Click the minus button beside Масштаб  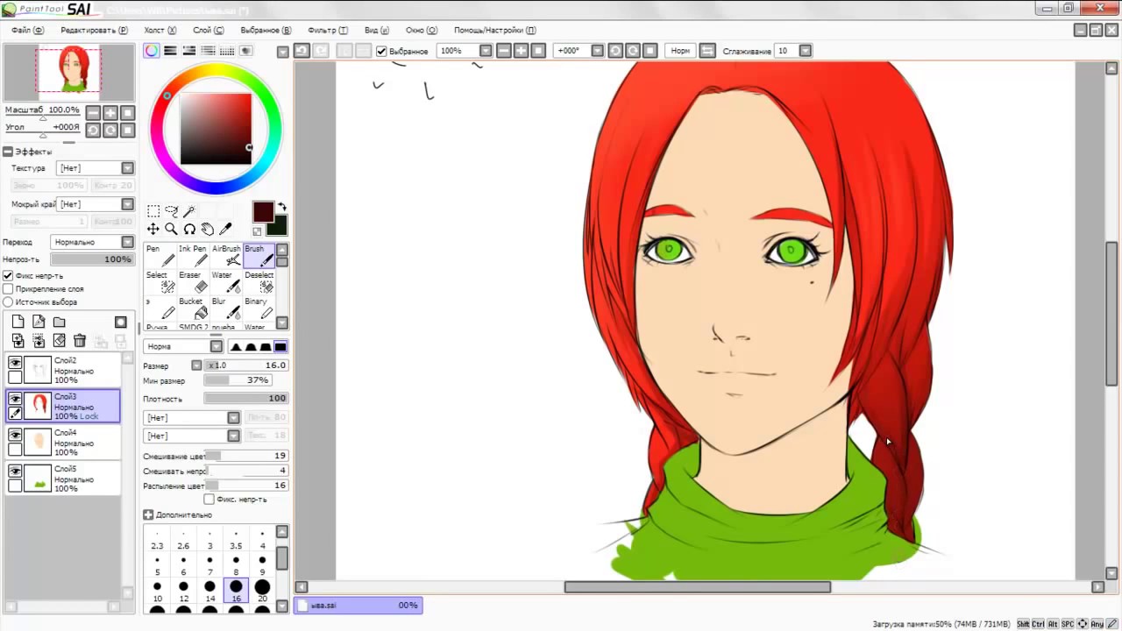click(93, 112)
